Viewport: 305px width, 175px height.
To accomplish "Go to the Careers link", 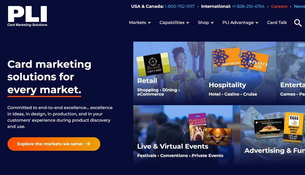I will click(279, 6).
